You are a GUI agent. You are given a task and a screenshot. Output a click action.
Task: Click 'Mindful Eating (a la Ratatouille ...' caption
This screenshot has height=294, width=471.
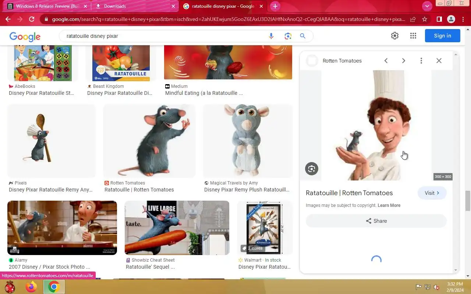tap(204, 93)
